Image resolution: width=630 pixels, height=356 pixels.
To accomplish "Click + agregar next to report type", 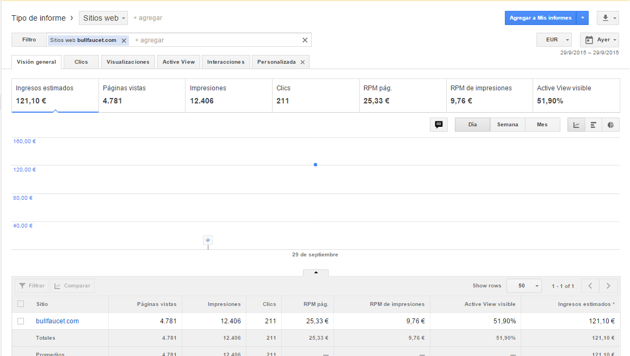I will click(148, 18).
